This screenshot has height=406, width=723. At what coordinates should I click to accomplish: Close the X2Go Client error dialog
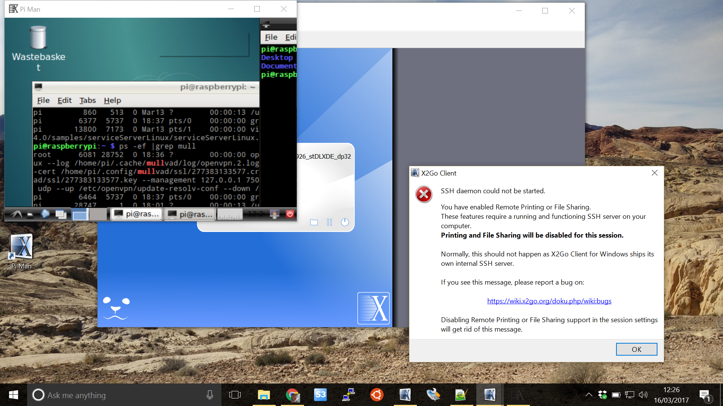654,173
